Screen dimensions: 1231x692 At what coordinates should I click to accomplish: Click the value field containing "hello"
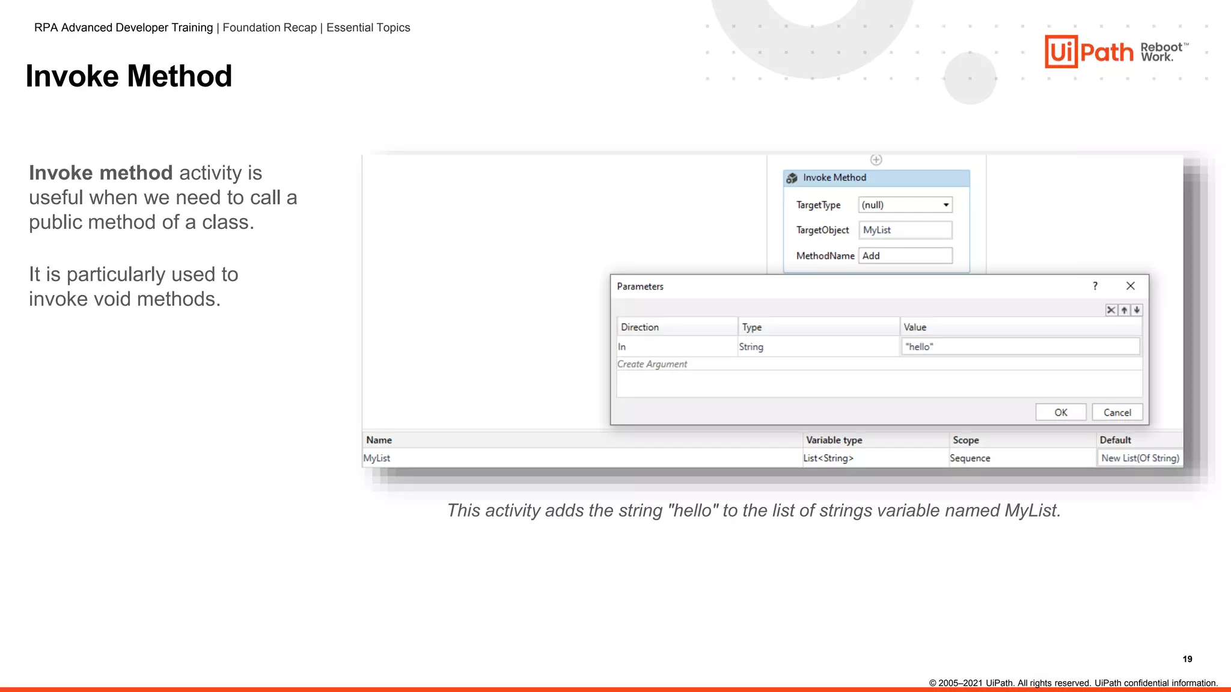(x=1021, y=347)
